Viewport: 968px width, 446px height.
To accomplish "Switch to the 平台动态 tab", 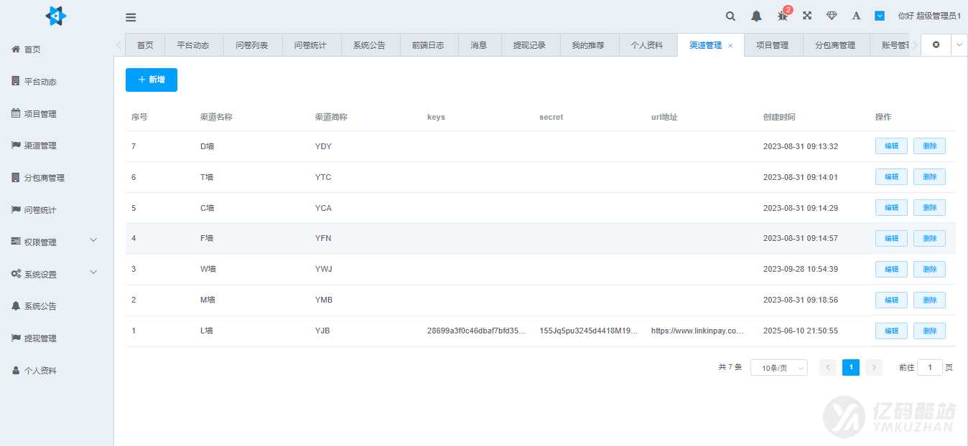I will point(193,45).
